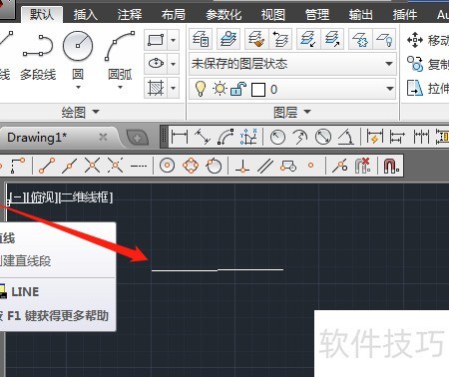Screen dimensions: 449x377
Task: Select the Arc (圆弧) tool
Action: pyautogui.click(x=120, y=55)
